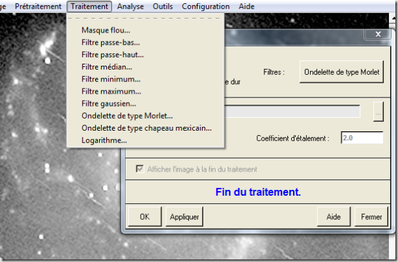Pick Filtre maximum from the list
Screen dimensions: 398x262
[111, 91]
